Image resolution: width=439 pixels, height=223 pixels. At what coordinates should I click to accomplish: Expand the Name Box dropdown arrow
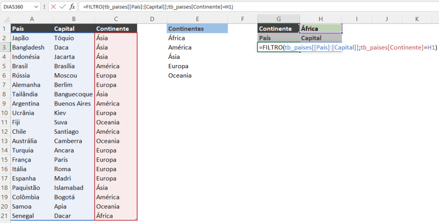pyautogui.click(x=36, y=7)
